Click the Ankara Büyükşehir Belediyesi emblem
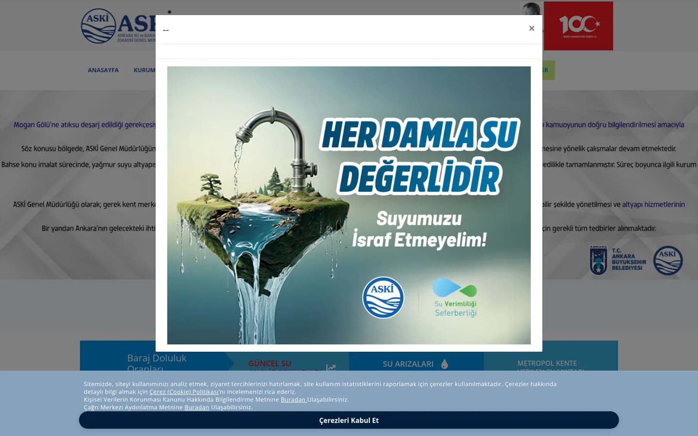Viewport: 698px width, 436px height. pos(599,260)
